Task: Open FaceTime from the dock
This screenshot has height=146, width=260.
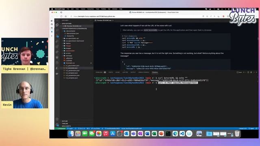Action: click(x=85, y=133)
